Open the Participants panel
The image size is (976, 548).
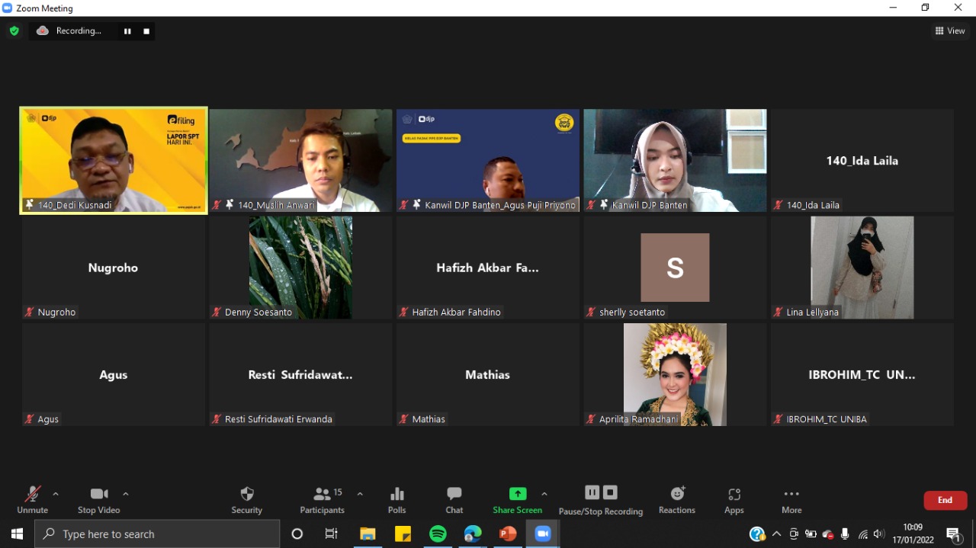pos(322,500)
